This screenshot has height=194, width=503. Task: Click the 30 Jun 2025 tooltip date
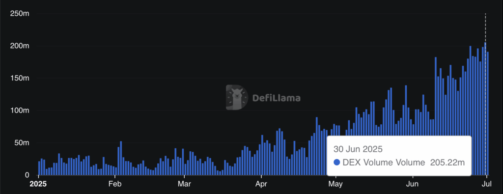pyautogui.click(x=358, y=149)
